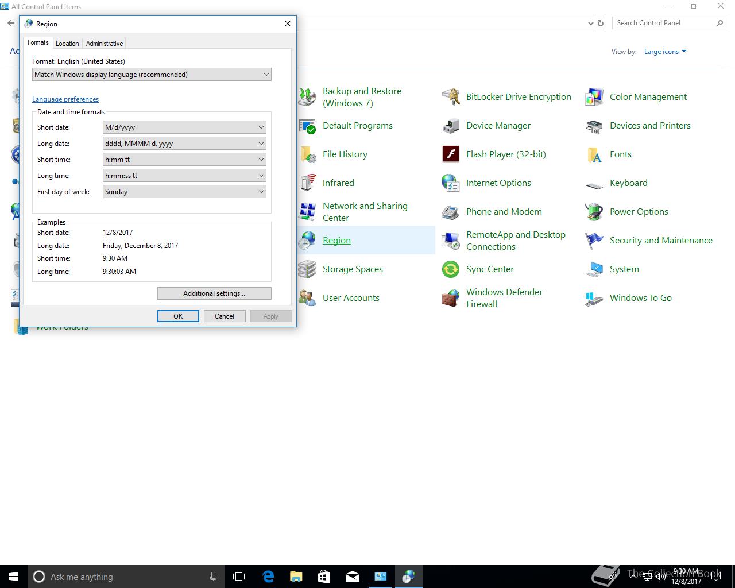Screen dimensions: 735x588
Task: Switch to the Administrative tab
Action: tap(105, 44)
